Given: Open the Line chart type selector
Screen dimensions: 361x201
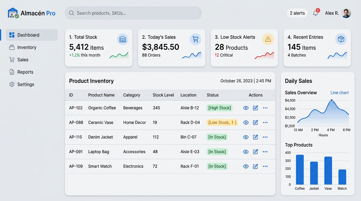Looking at the screenshot, I should pos(339,93).
